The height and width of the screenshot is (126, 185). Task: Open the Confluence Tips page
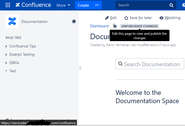(23, 46)
